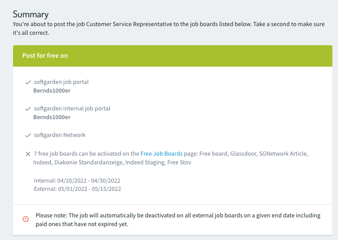Click the Internal date range line
Viewport: 338px width, 240px height.
(x=77, y=180)
